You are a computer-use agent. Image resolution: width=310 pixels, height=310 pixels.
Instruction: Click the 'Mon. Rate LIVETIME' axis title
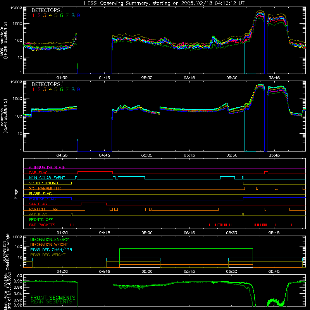point(6,291)
